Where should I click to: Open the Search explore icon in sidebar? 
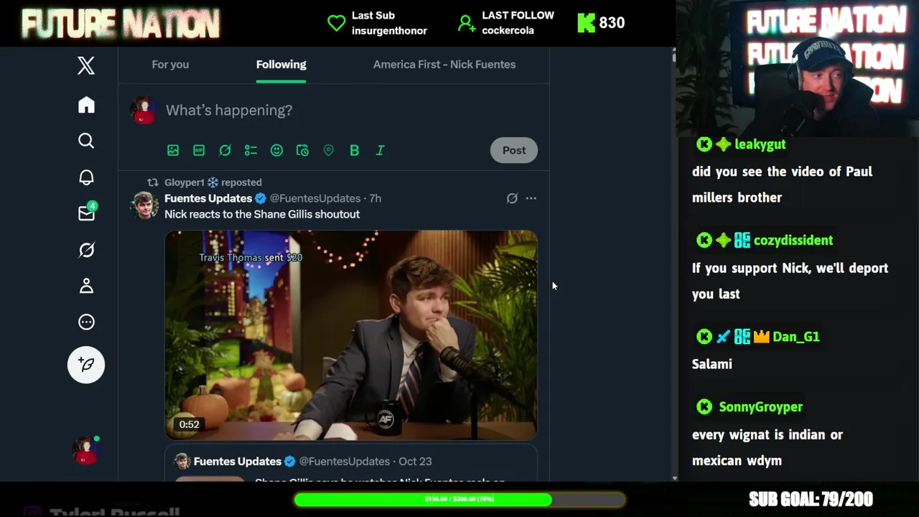(x=86, y=141)
